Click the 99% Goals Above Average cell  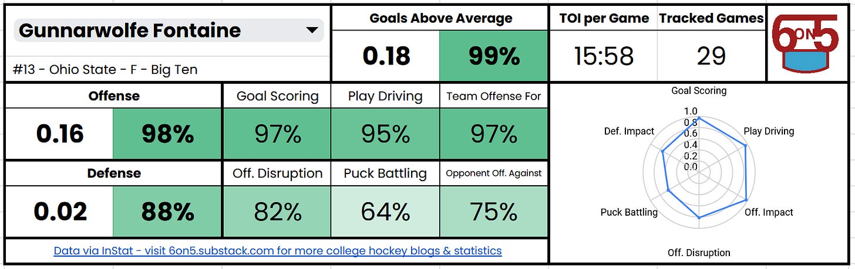(x=493, y=56)
